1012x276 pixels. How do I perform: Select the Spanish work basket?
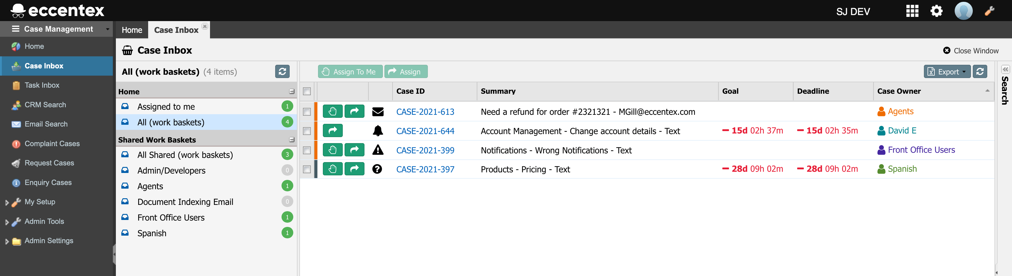click(x=152, y=233)
